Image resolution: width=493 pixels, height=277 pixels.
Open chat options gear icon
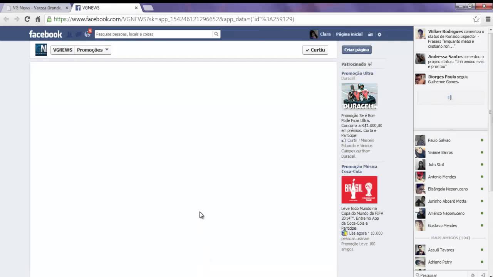point(473,275)
